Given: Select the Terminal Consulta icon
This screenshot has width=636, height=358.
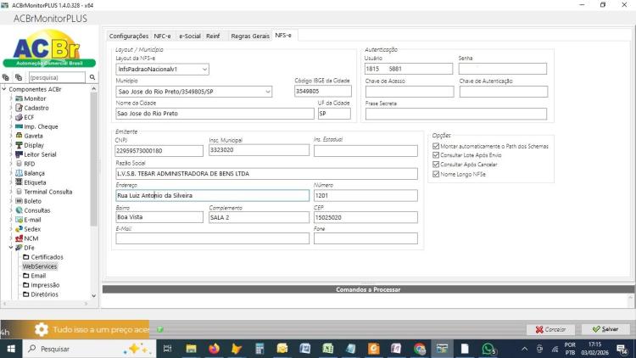Looking at the screenshot, I should click(x=19, y=192).
